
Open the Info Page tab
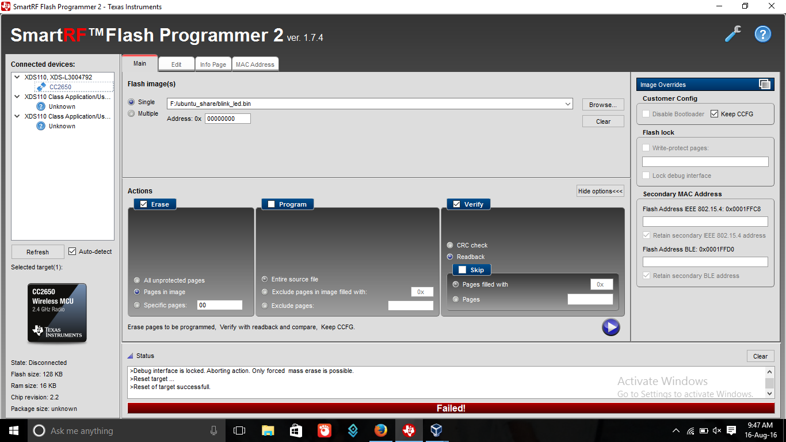tap(213, 64)
